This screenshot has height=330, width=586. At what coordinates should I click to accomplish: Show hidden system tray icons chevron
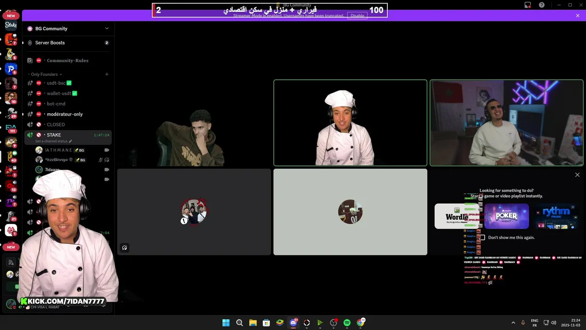513,323
